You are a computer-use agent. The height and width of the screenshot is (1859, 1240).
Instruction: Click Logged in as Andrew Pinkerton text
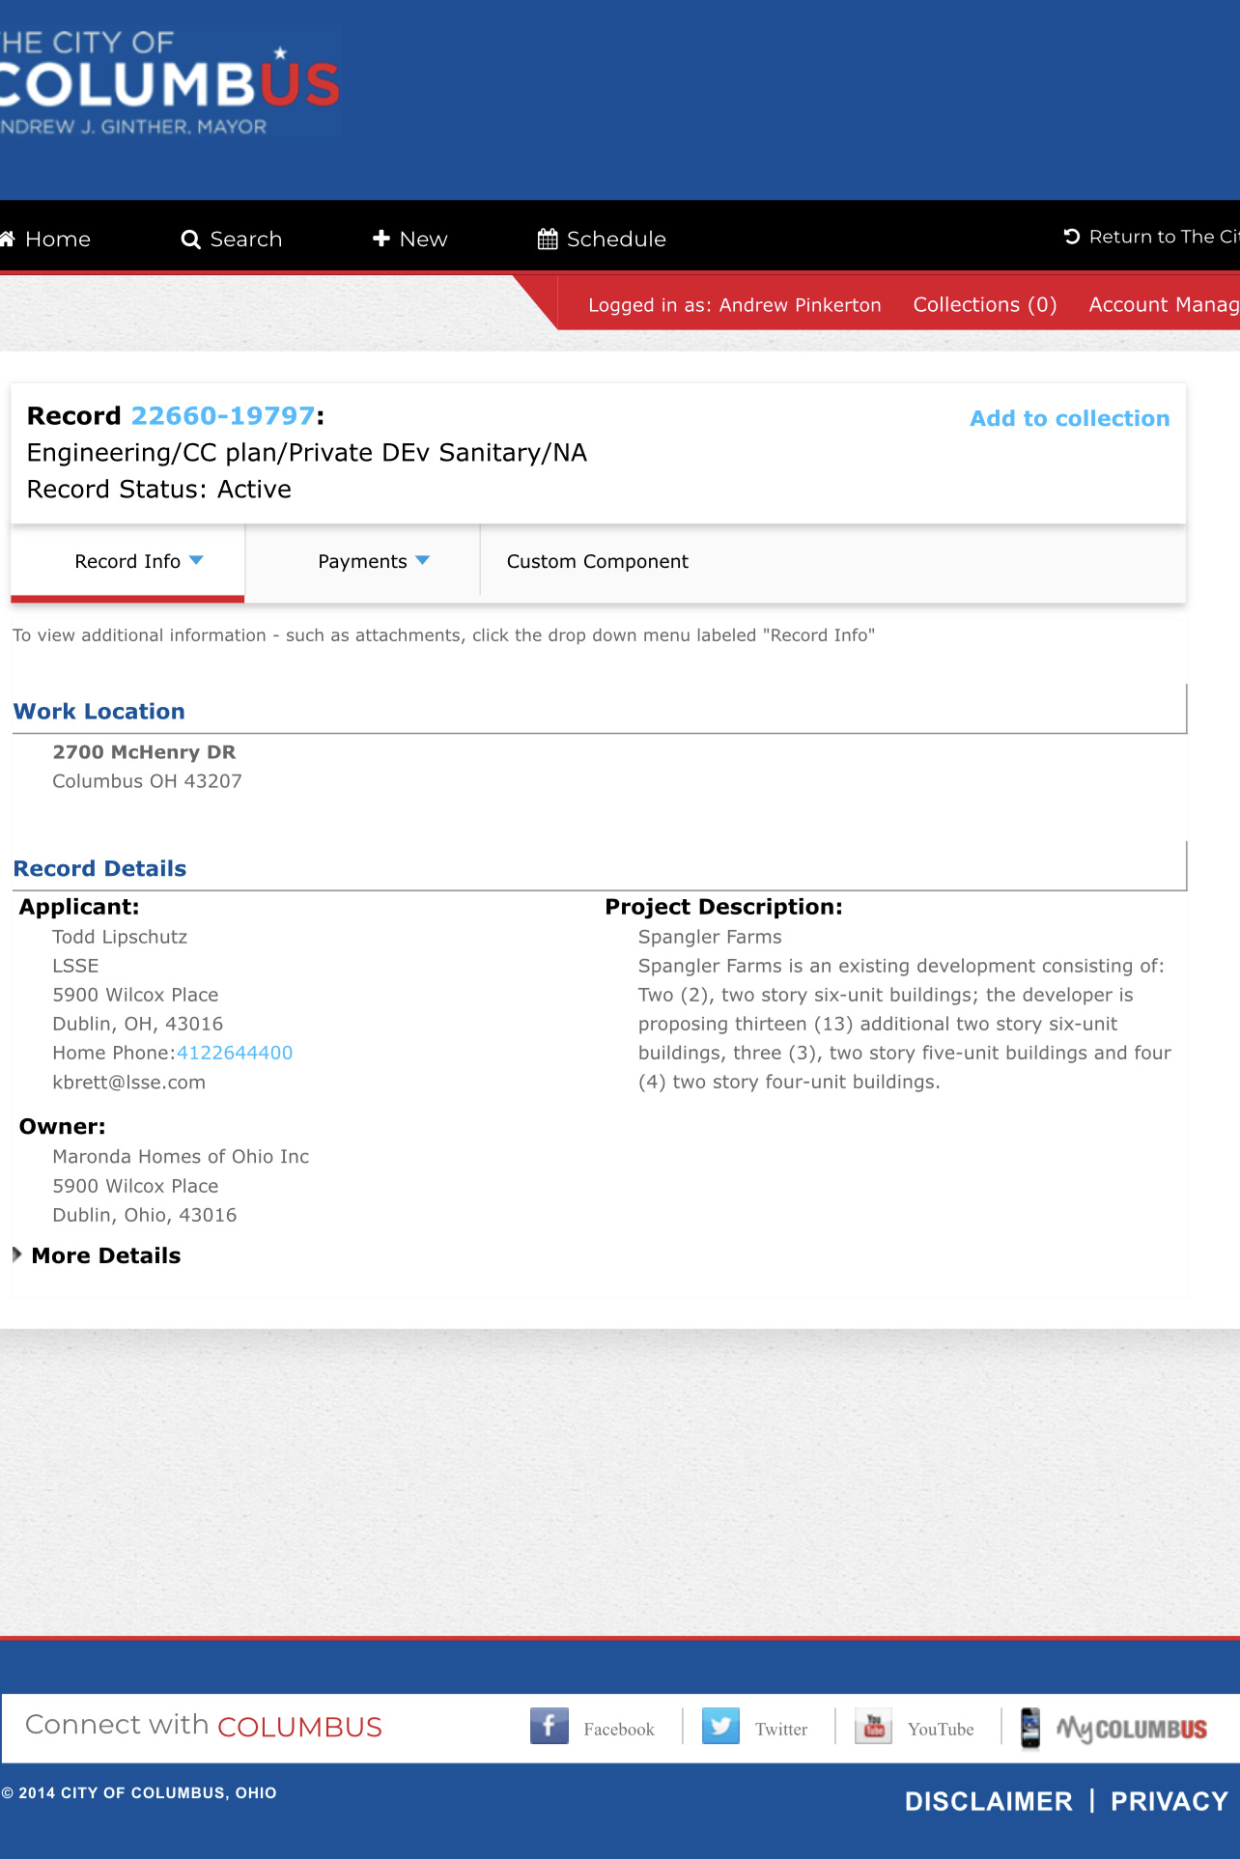735,304
